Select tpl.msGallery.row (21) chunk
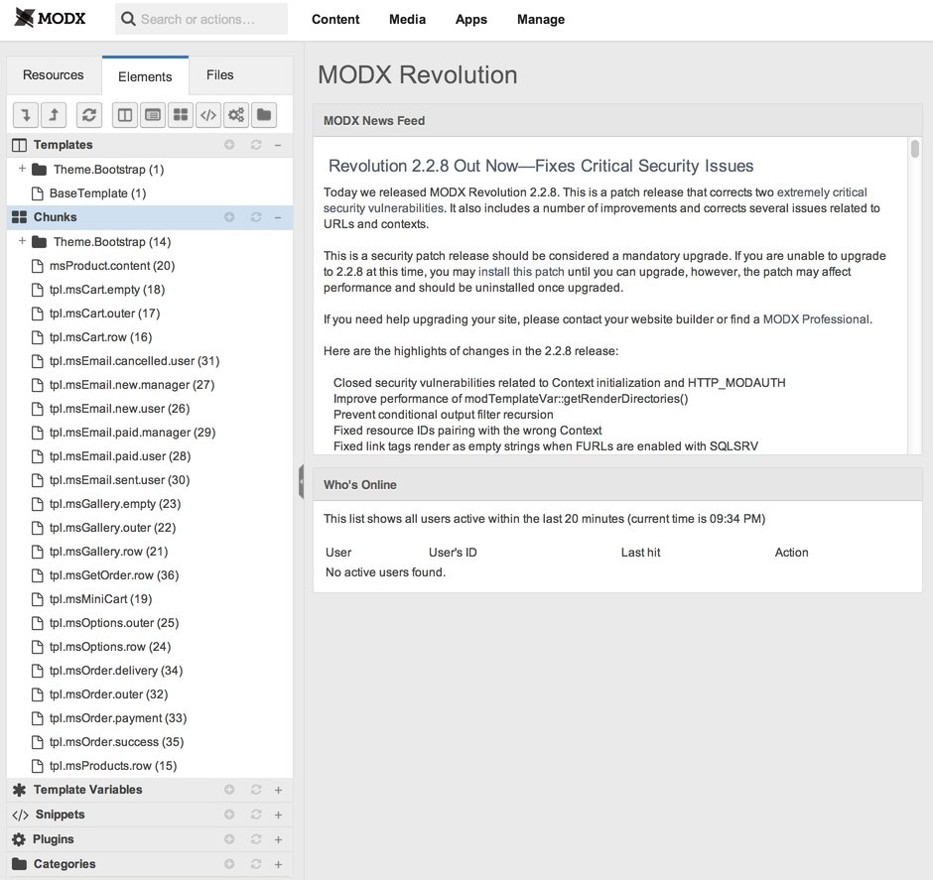The height and width of the screenshot is (880, 933). (108, 552)
